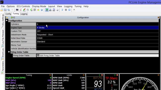Click the 3D surface view icon
This screenshot has height=90, width=161.
(x=38, y=10)
